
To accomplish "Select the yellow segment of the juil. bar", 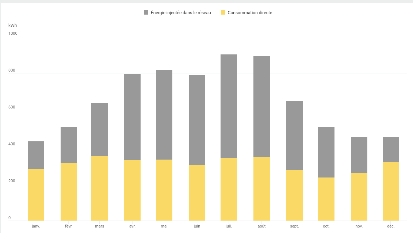I will (229, 189).
